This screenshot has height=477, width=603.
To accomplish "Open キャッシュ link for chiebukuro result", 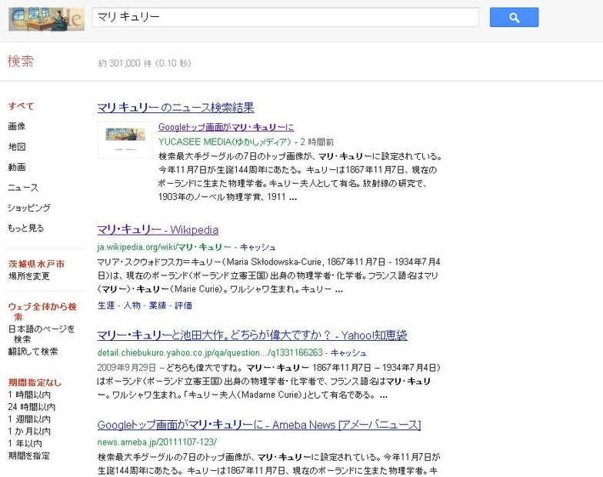I will pyautogui.click(x=348, y=352).
